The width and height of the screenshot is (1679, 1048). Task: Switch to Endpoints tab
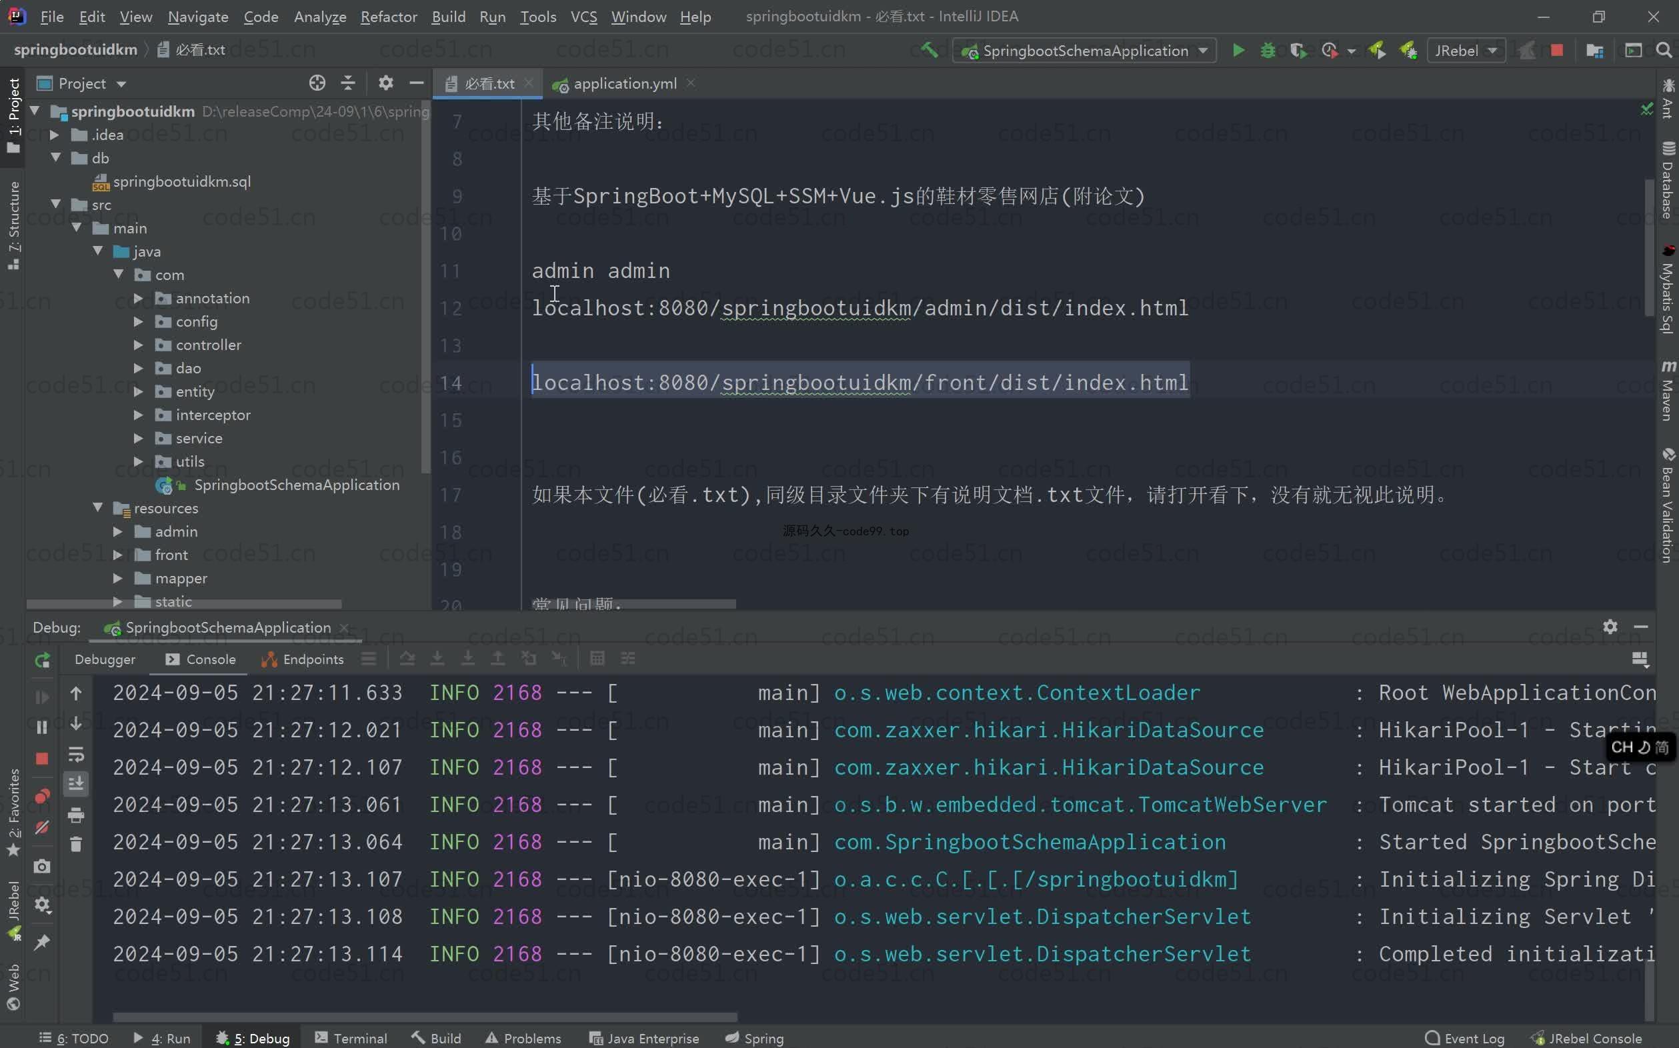point(302,659)
